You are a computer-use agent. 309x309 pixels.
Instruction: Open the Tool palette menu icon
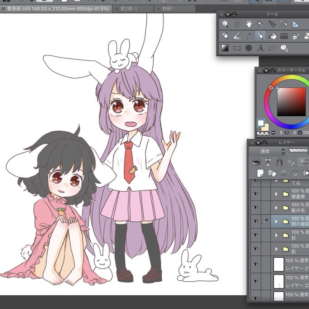click(x=221, y=15)
